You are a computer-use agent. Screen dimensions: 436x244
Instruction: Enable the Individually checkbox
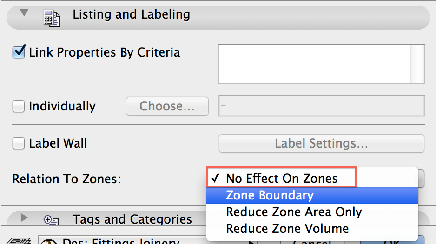click(19, 107)
